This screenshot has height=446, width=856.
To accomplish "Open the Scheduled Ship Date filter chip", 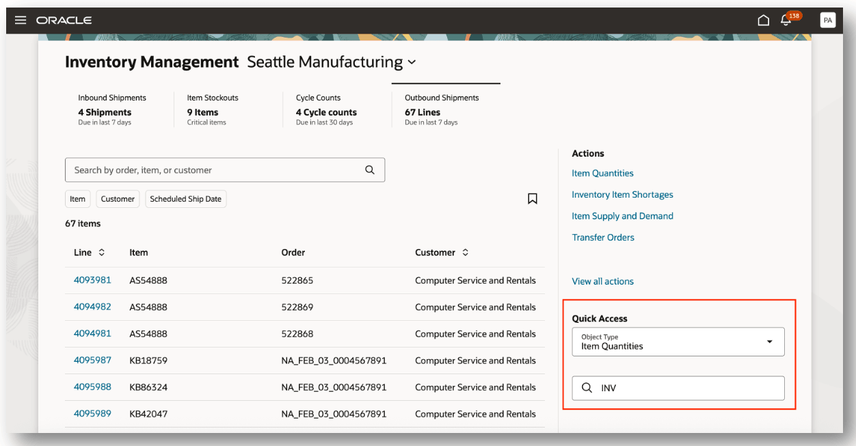I will click(x=185, y=199).
